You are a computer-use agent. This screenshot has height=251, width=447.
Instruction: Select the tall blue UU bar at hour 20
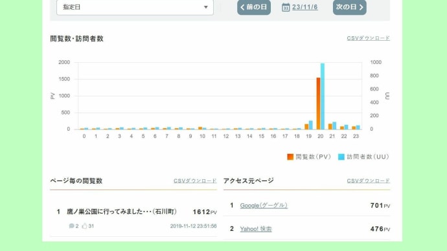323,96
